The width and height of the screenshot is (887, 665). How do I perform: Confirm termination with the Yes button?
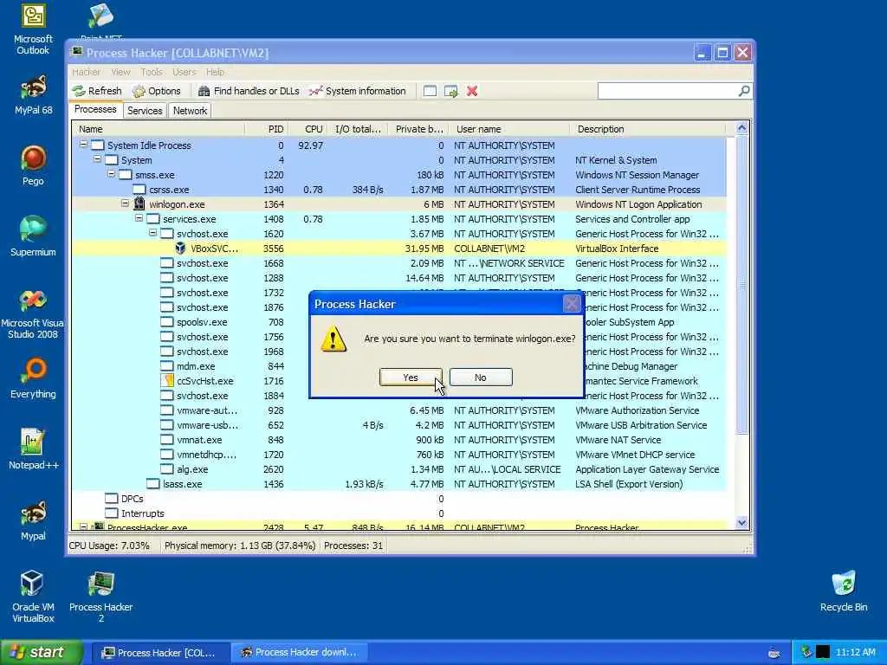[x=411, y=378]
